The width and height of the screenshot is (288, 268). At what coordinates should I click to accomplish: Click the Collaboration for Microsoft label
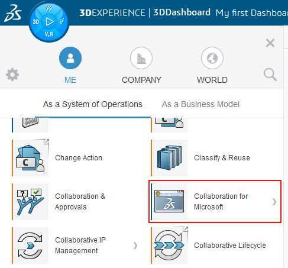tap(221, 202)
